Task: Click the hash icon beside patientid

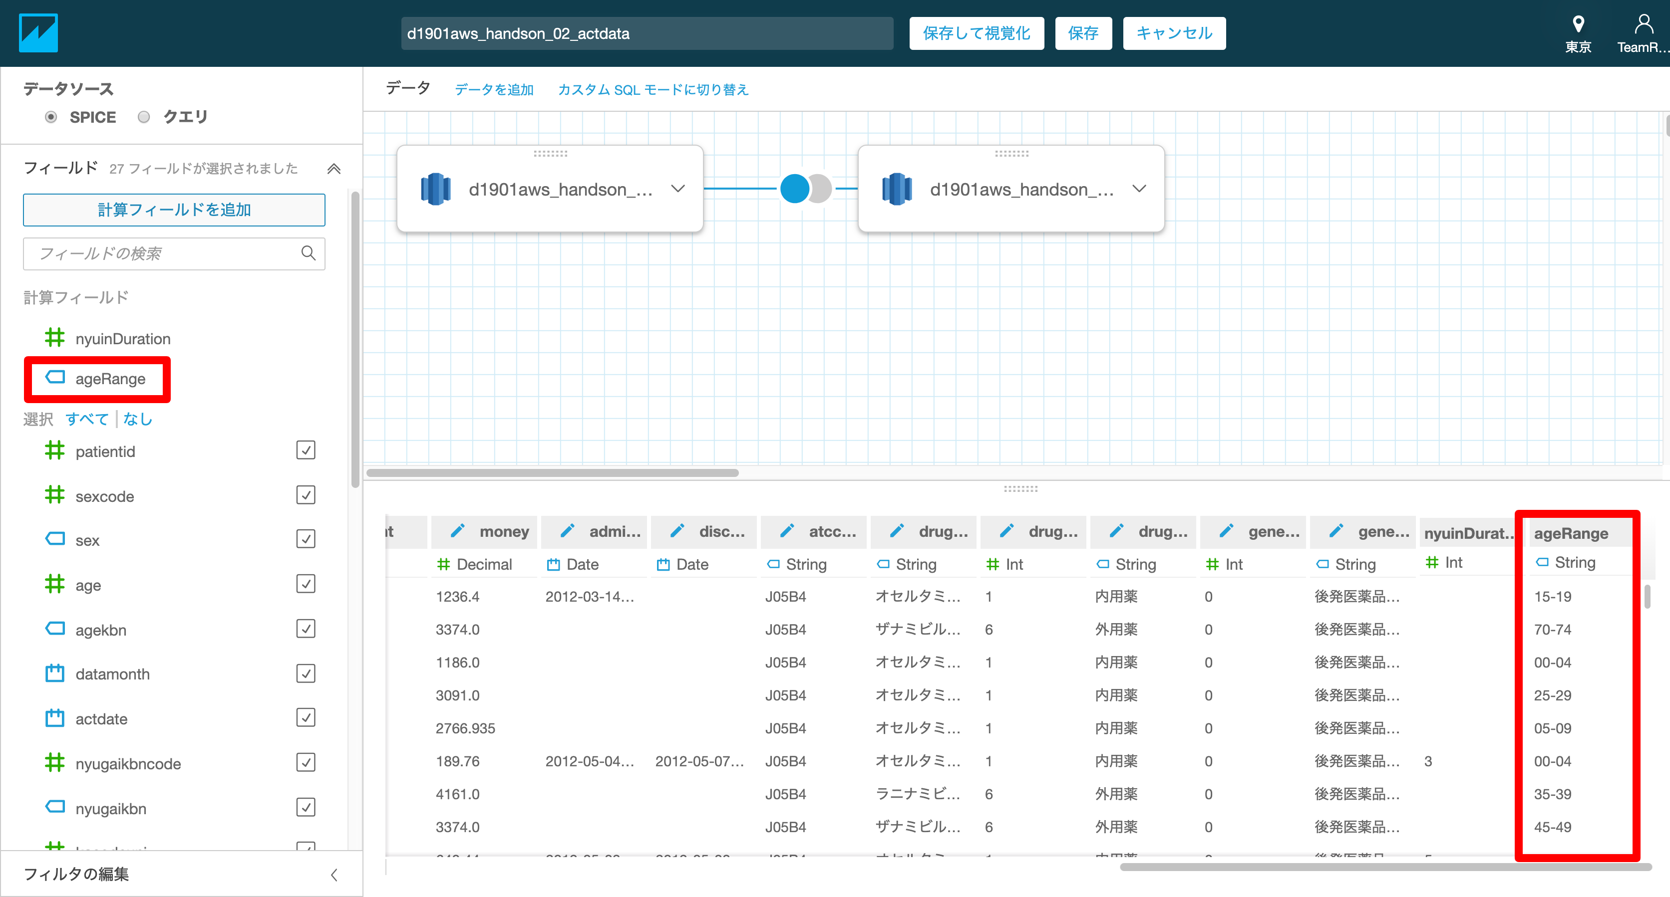Action: pos(54,450)
